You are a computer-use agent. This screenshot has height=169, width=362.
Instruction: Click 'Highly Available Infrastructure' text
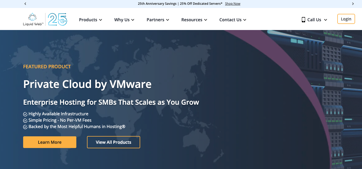tap(59, 114)
